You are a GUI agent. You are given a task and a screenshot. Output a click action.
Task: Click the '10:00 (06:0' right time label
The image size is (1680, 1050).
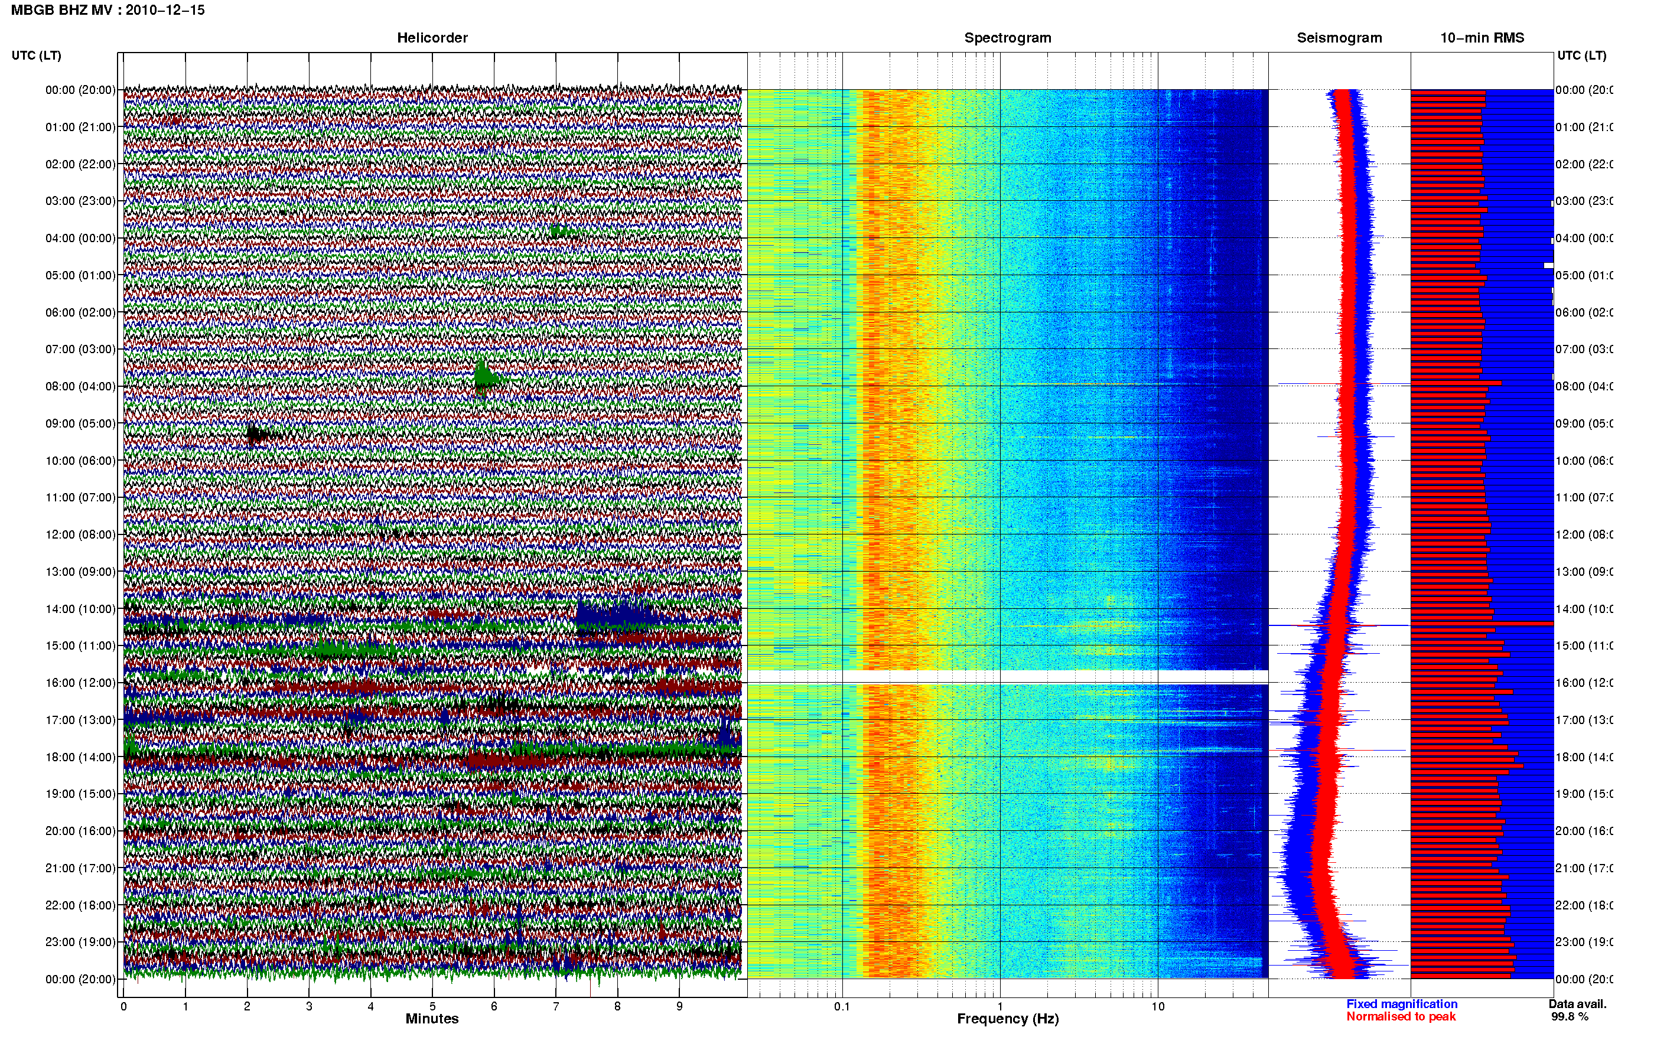point(1584,461)
